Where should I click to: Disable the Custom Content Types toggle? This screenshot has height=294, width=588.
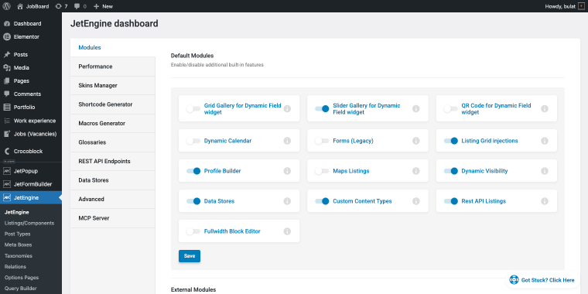coord(322,201)
